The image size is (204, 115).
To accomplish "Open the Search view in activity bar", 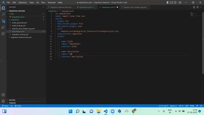I will (x=3, y=14).
